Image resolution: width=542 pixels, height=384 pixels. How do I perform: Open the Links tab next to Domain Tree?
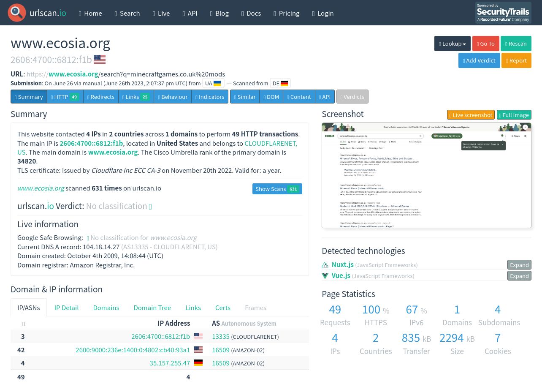pos(193,308)
